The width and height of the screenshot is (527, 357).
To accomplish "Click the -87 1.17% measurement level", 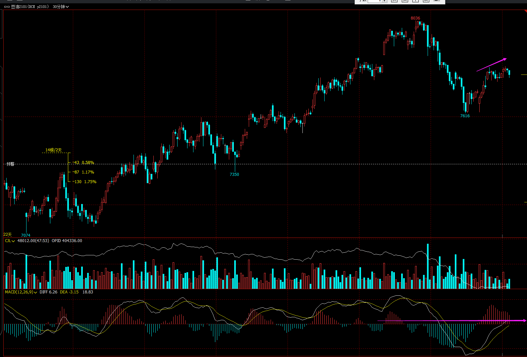I will (x=83, y=172).
